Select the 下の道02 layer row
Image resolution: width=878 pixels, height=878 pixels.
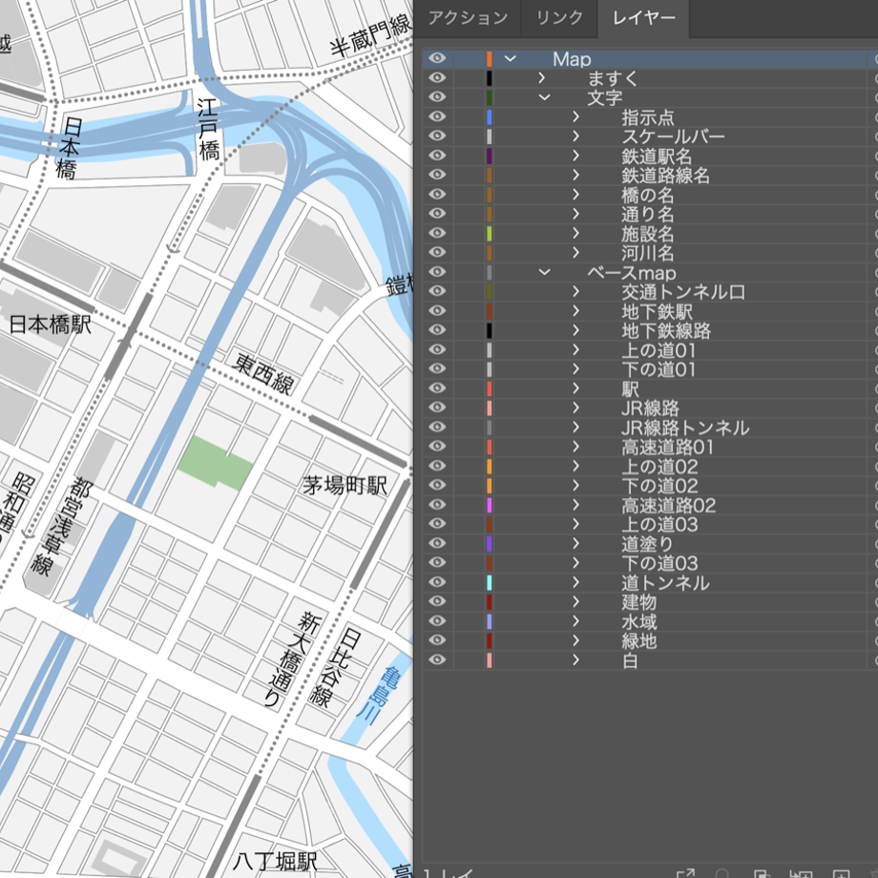tap(650, 486)
